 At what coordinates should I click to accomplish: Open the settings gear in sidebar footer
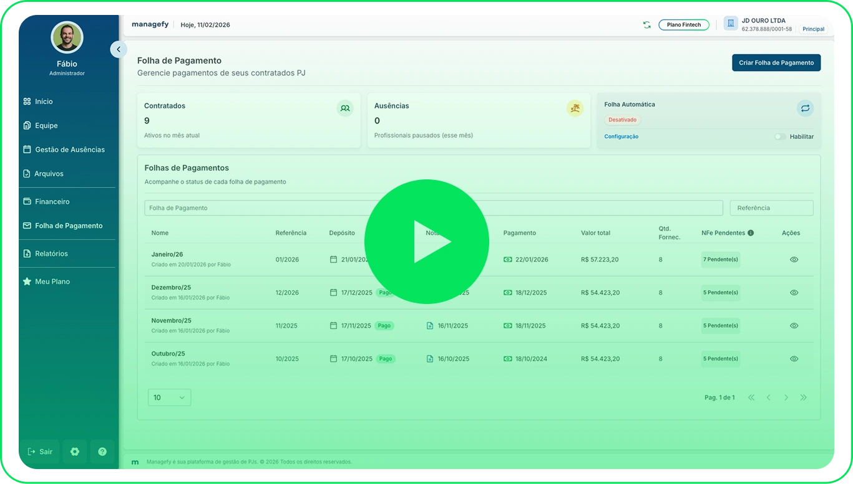[75, 452]
